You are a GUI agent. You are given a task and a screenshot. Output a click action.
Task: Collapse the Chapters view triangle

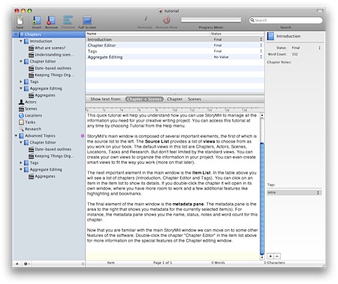click(x=16, y=34)
